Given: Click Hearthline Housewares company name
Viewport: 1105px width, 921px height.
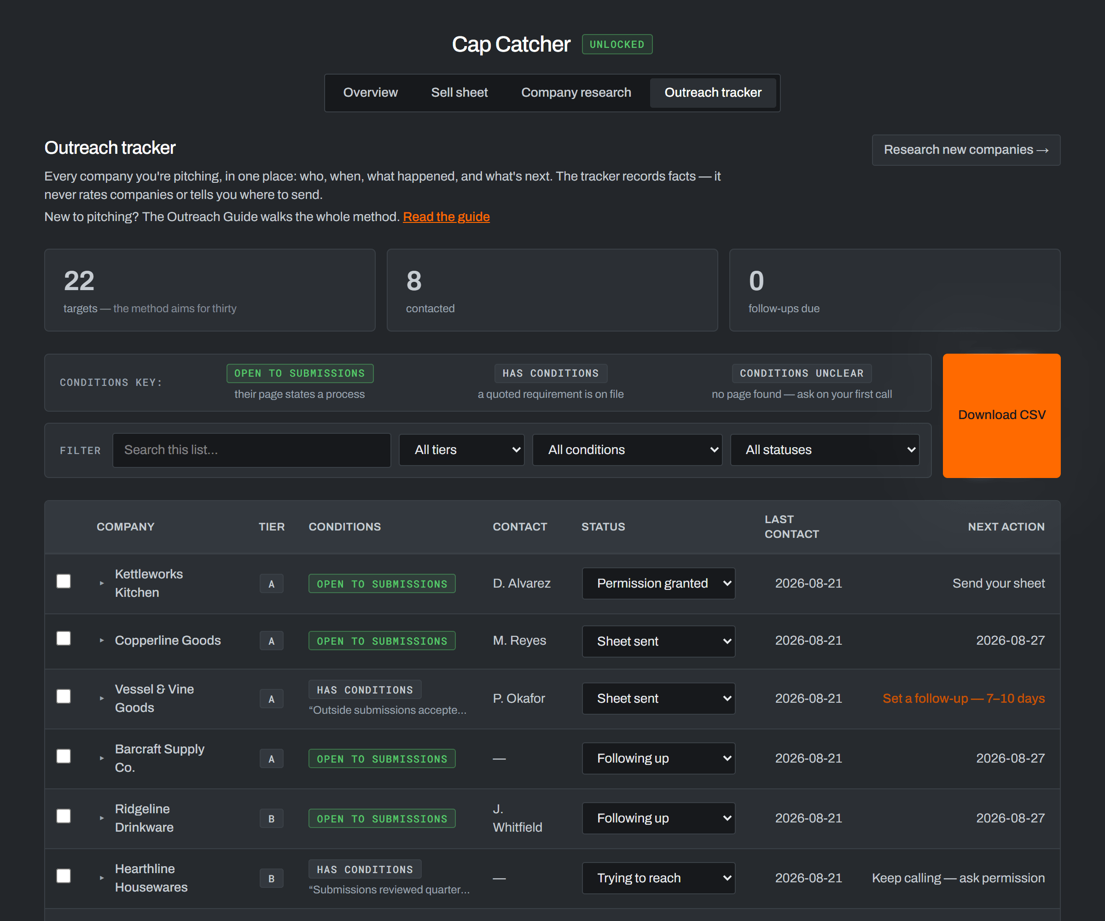Looking at the screenshot, I should click(x=151, y=878).
